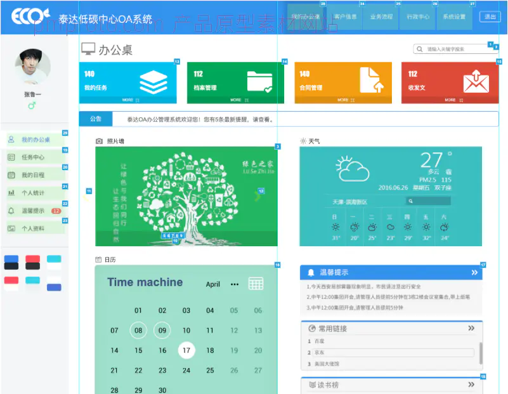Click the keyword search input field
This screenshot has width=508, height=394.
coord(455,49)
